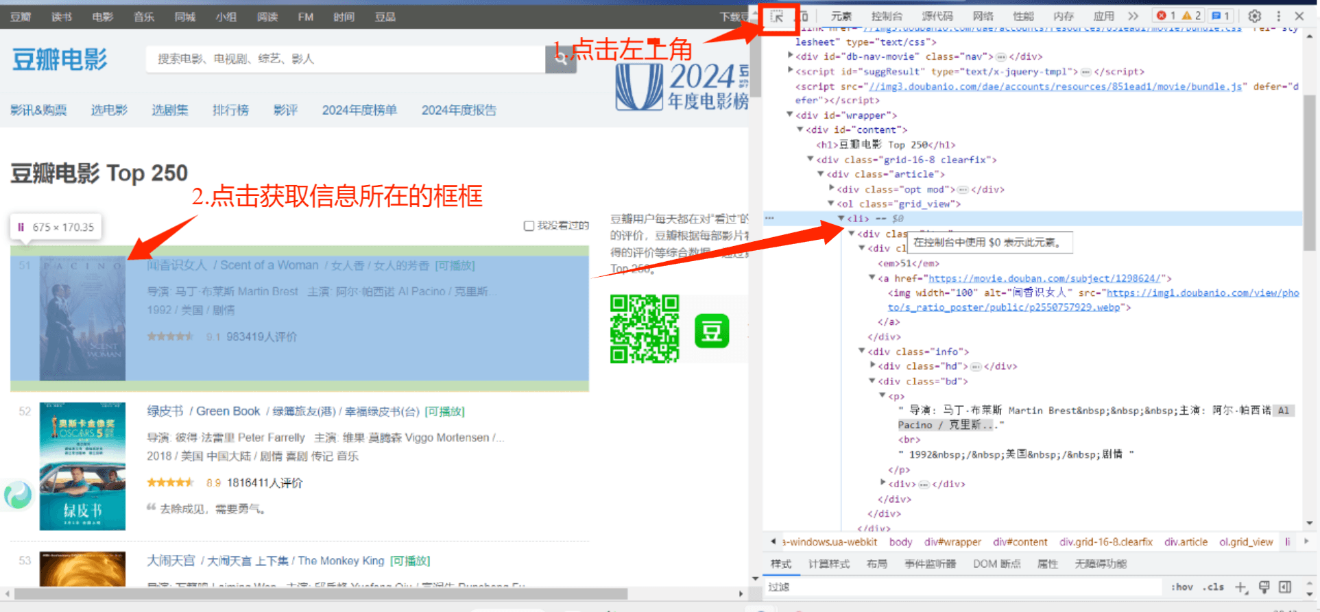1320x612 pixels.
Task: Click the floating round assistant icon at left edge
Action: [18, 494]
